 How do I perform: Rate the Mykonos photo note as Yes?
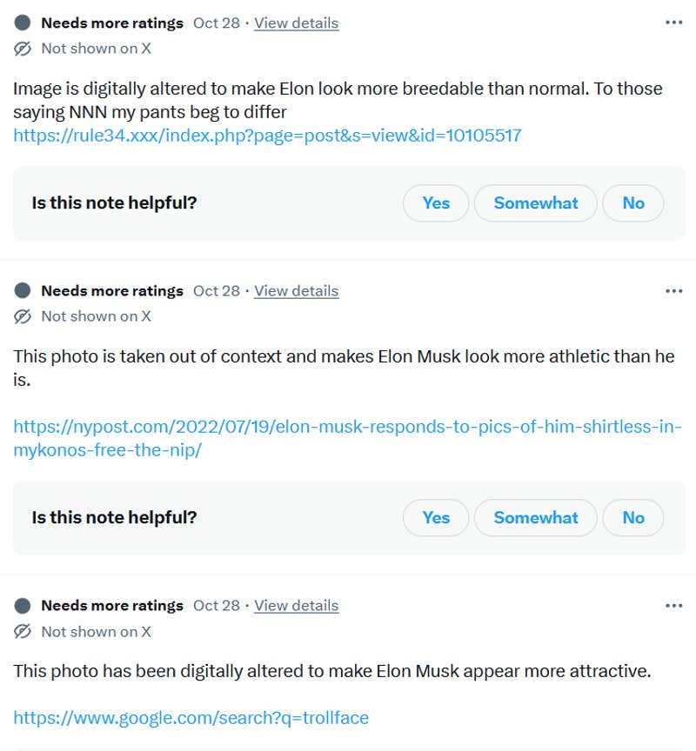pyautogui.click(x=435, y=517)
